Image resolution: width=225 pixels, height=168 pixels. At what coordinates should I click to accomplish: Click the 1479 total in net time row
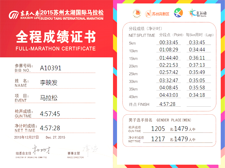click(x=181, y=139)
